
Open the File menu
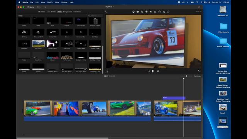coord(32,2)
